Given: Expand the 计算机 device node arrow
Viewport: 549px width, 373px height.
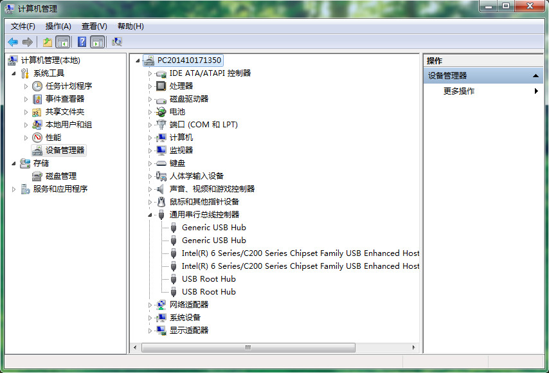Looking at the screenshot, I should [150, 138].
